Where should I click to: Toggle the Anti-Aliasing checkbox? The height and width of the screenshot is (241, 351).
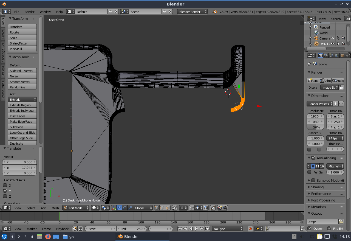(313, 158)
